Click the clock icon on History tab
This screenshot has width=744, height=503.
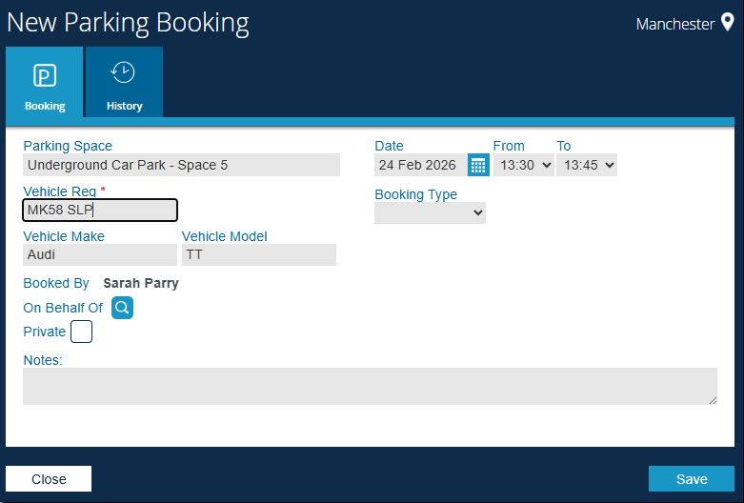124,73
